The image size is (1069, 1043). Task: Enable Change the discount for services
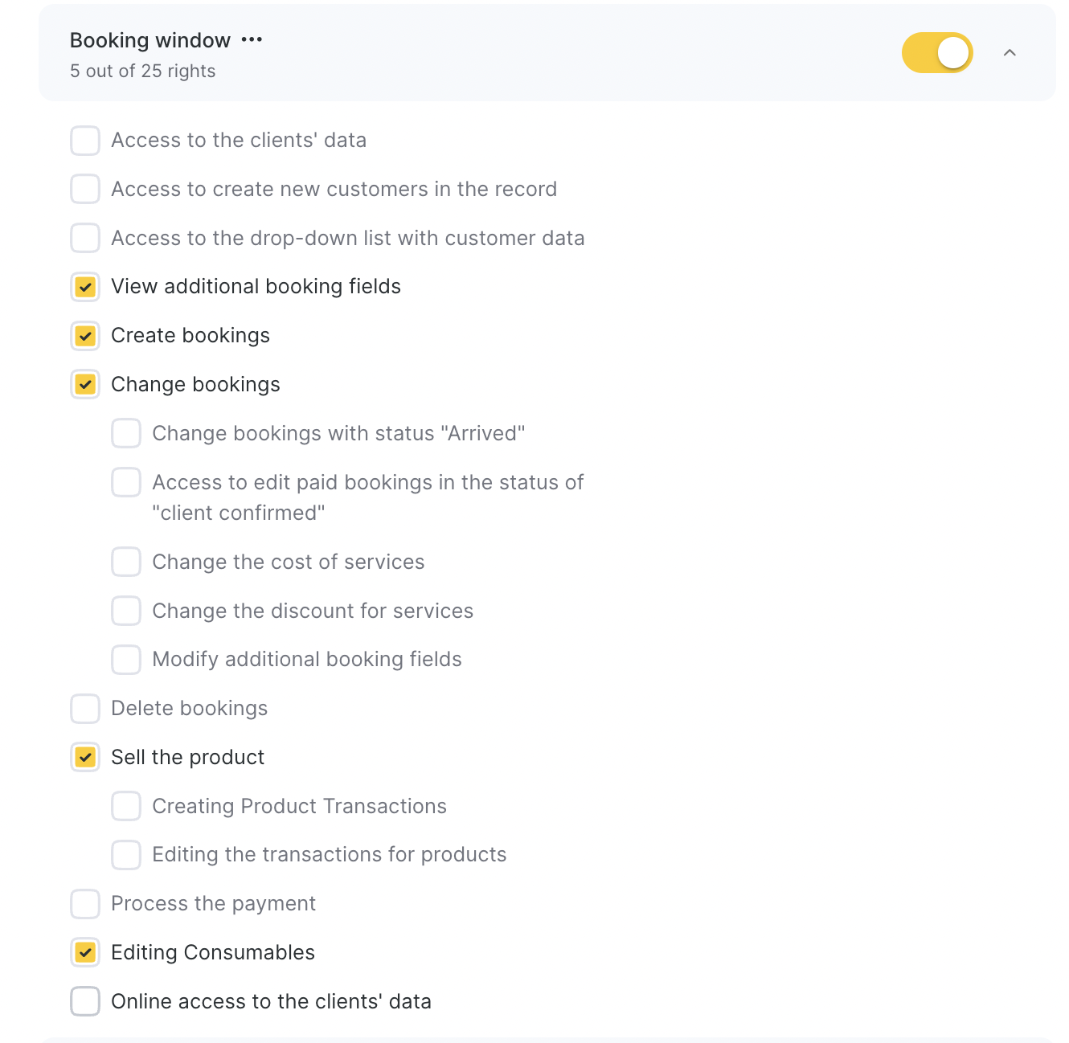(x=126, y=611)
